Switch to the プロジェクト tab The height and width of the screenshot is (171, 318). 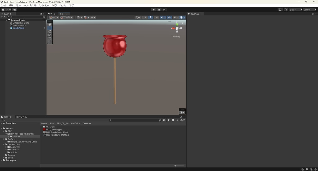[7, 117]
